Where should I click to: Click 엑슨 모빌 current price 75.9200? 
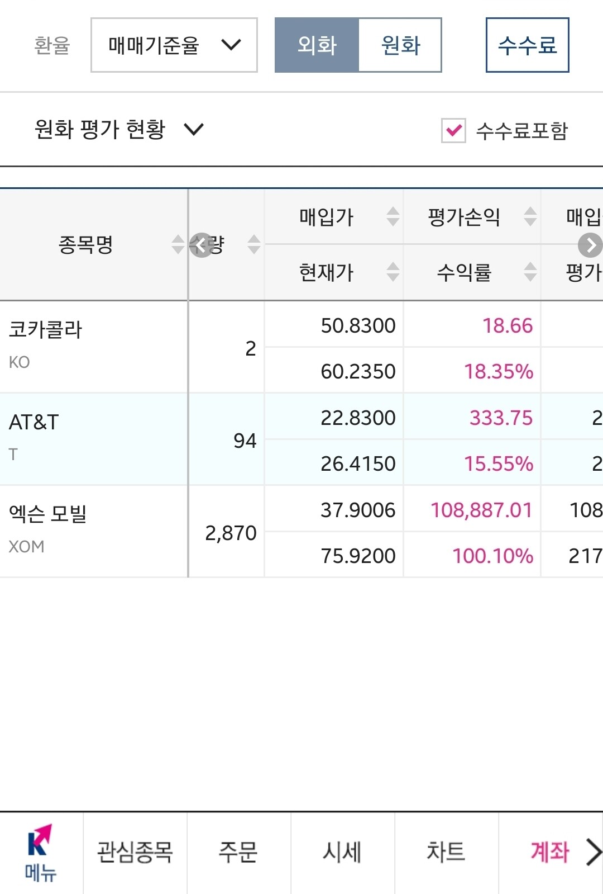tap(358, 556)
